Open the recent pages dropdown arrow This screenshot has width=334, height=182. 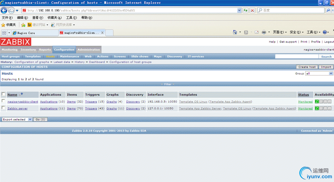[17, 10]
